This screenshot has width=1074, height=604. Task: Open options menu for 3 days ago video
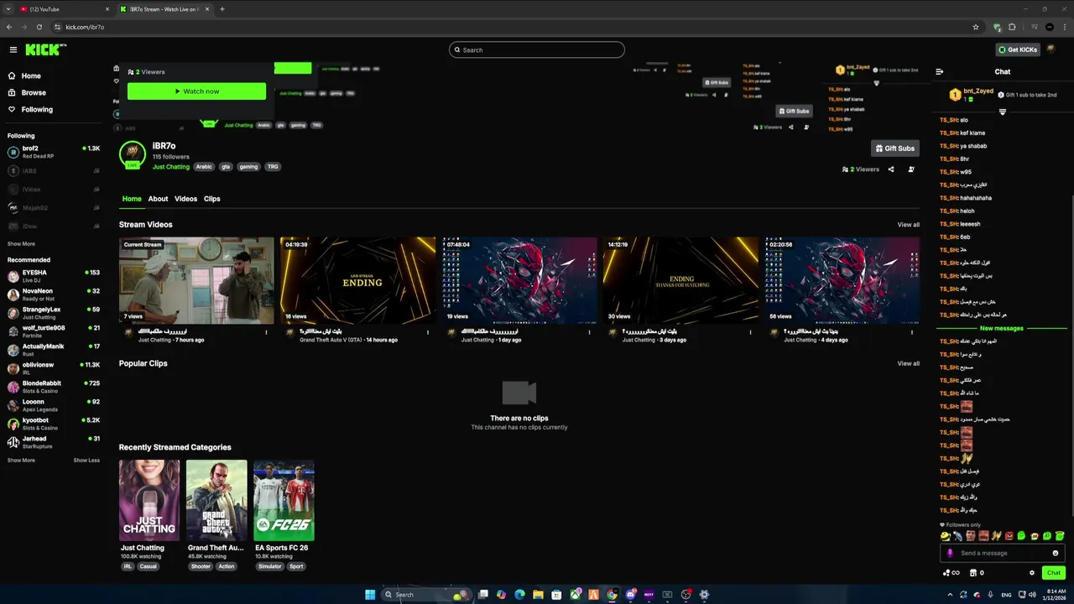tap(751, 332)
